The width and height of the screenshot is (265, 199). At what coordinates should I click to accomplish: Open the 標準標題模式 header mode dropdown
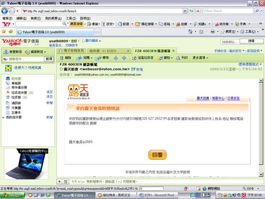[250, 64]
